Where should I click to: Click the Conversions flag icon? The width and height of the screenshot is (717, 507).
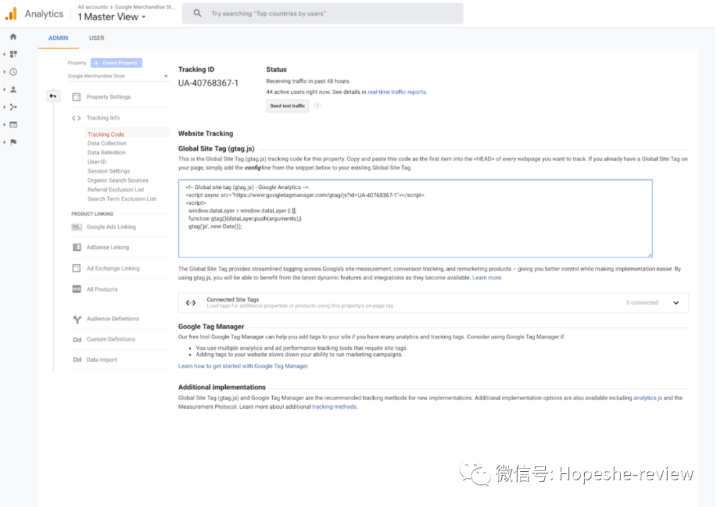pyautogui.click(x=12, y=141)
